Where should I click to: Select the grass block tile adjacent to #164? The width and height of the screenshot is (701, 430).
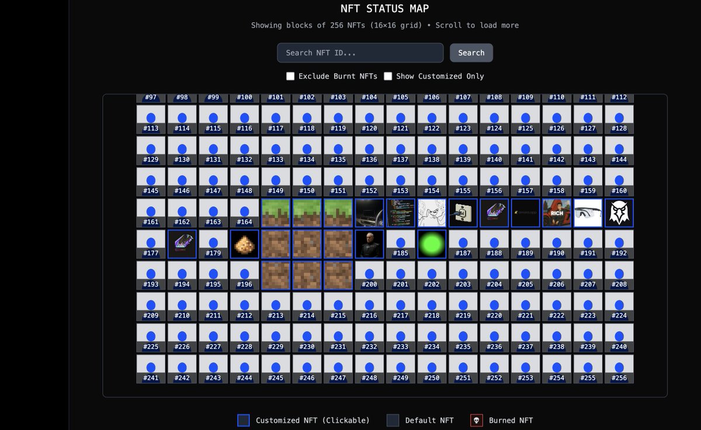[276, 213]
